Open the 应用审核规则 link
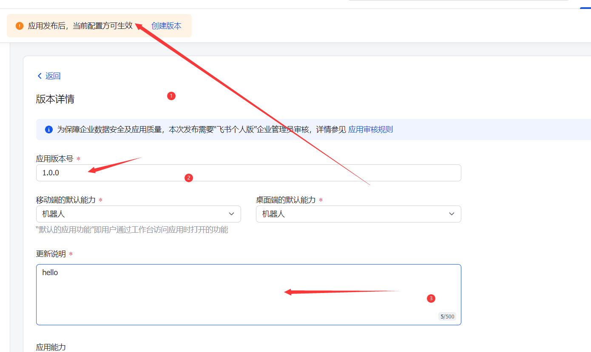This screenshot has width=591, height=352. [370, 130]
